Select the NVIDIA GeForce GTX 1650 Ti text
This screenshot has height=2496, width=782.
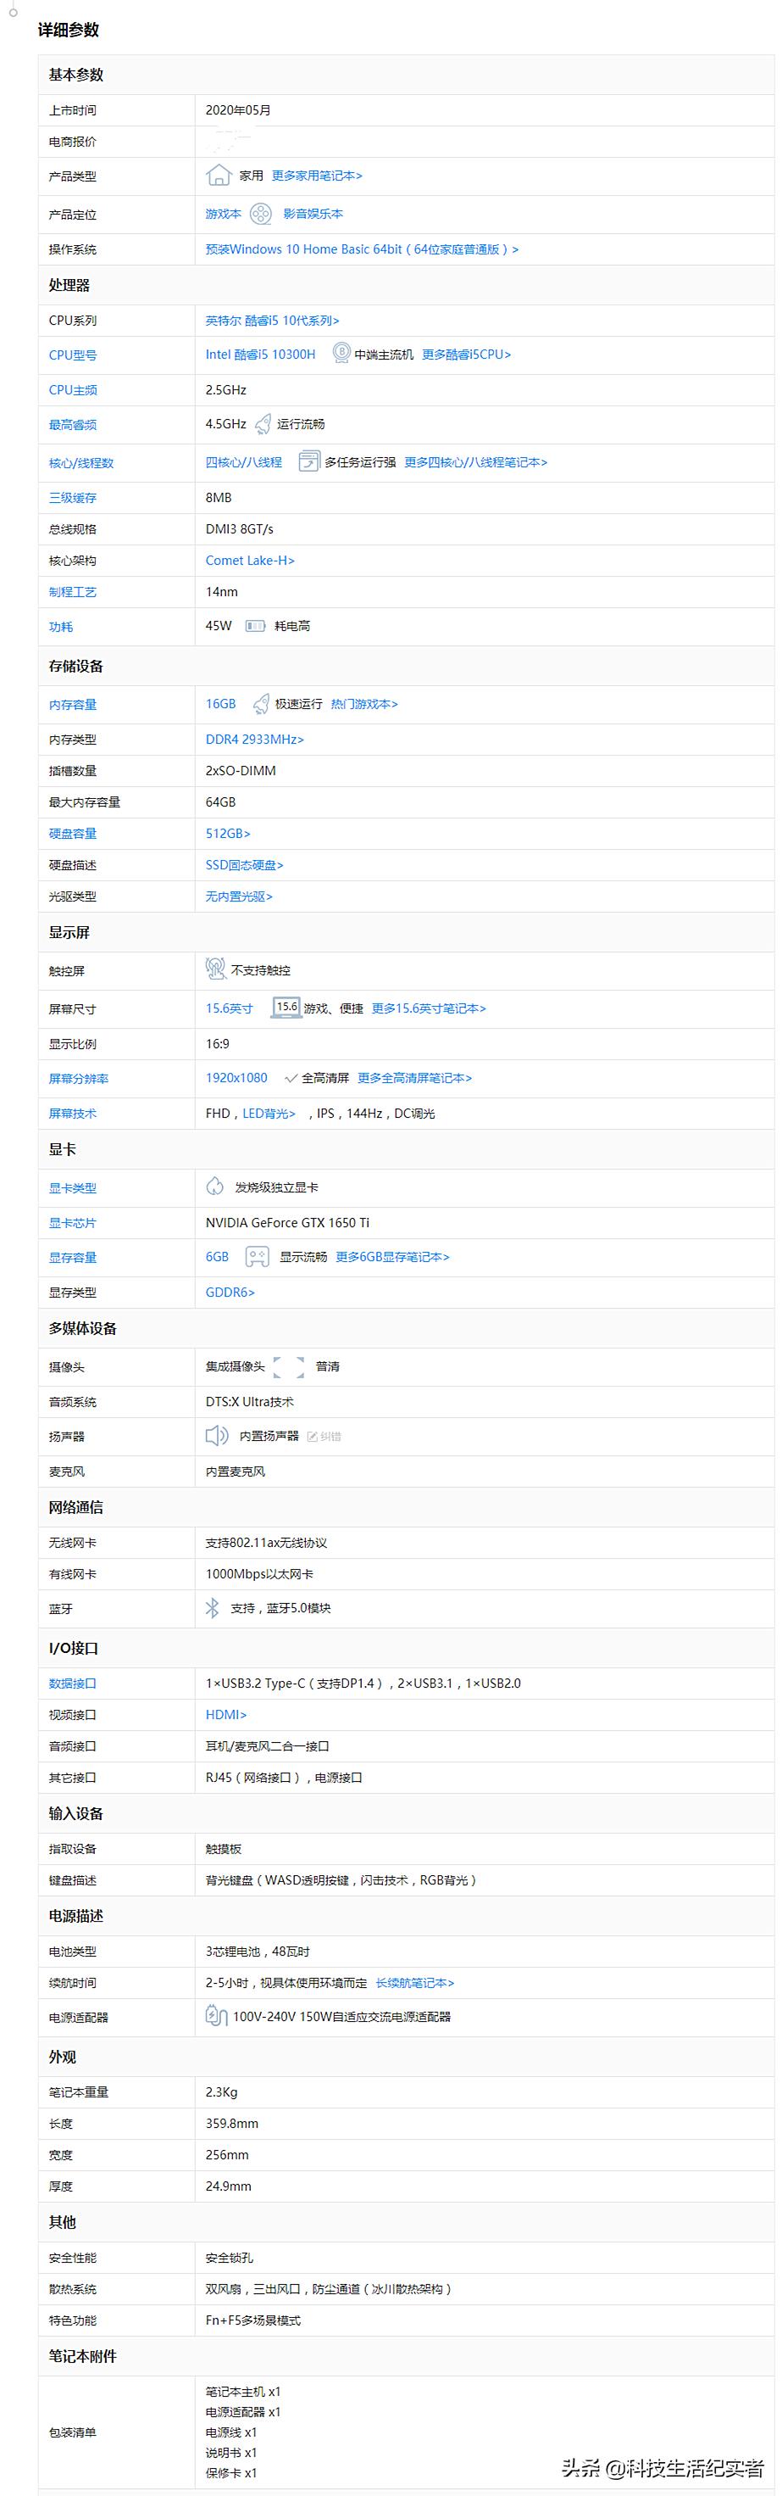(x=287, y=1223)
